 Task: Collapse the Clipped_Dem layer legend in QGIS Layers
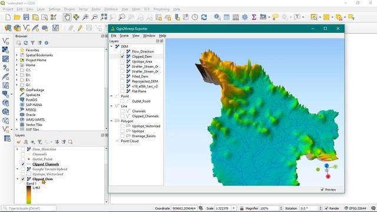(x=17, y=179)
